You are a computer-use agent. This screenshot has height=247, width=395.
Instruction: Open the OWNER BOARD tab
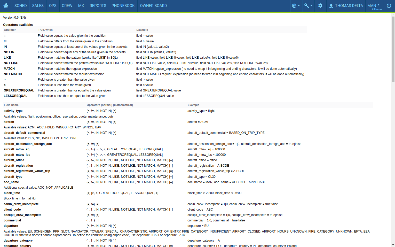[153, 6]
